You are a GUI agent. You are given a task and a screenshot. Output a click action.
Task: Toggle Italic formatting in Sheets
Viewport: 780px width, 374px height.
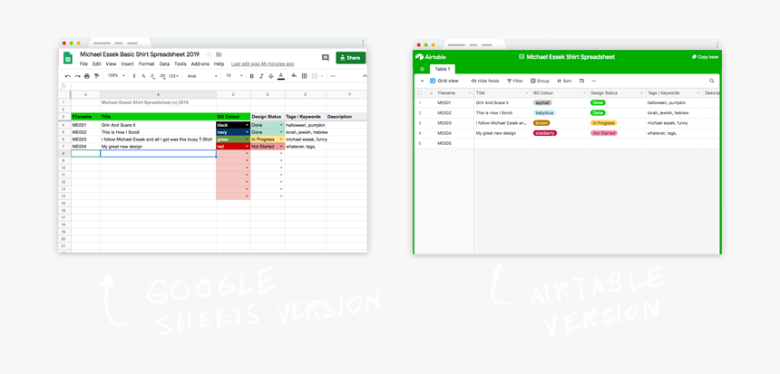pyautogui.click(x=261, y=76)
